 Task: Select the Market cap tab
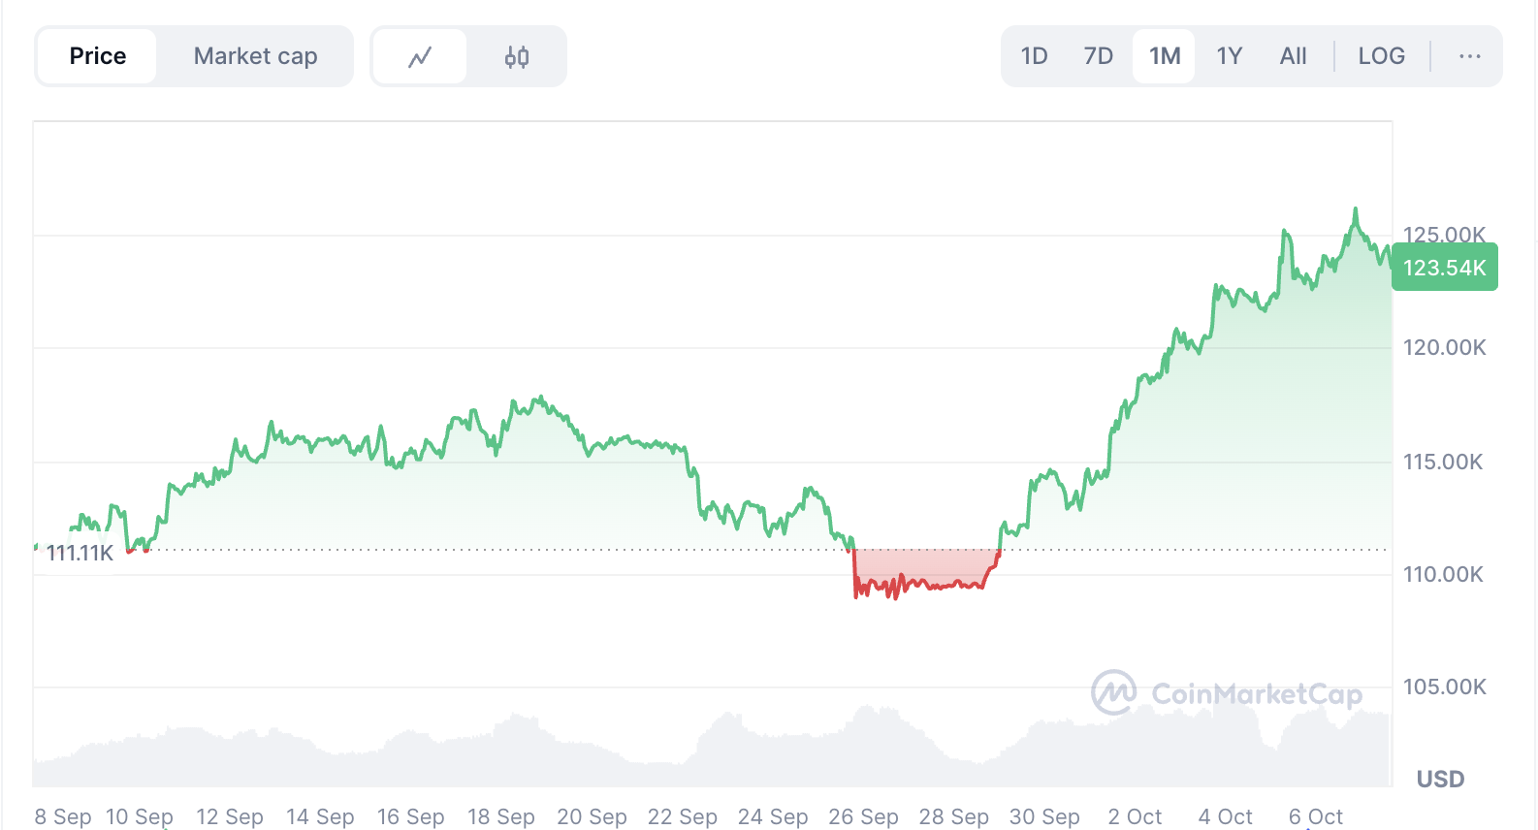coord(255,56)
